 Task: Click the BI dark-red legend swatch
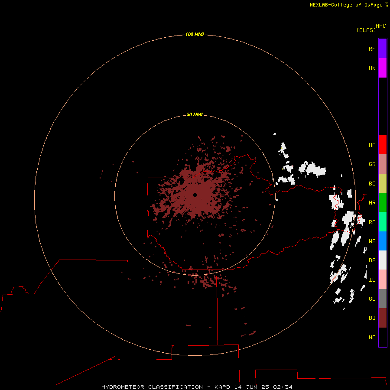pos(383,318)
